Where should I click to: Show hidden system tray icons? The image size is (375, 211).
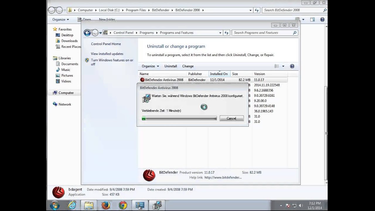click(281, 206)
